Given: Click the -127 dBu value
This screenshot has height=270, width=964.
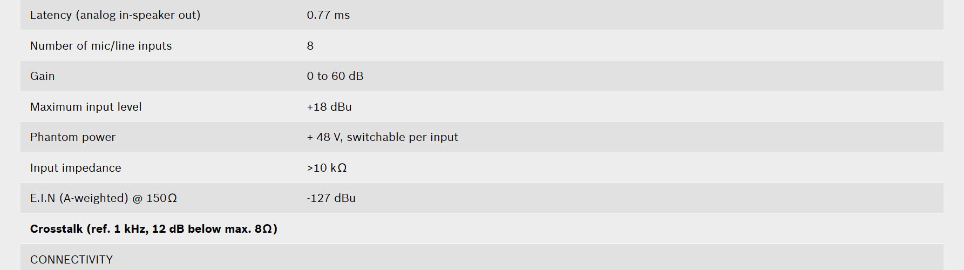Looking at the screenshot, I should pos(331,198).
